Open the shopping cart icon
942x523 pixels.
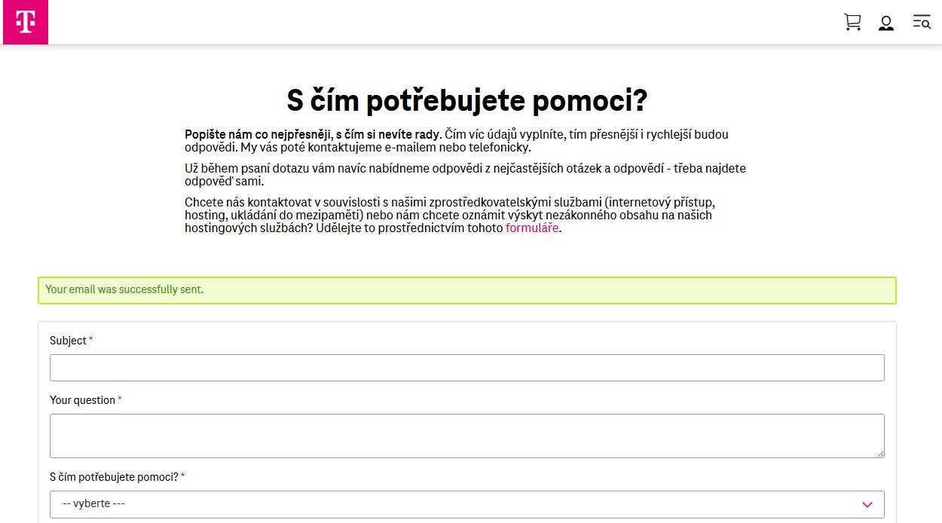click(x=852, y=22)
